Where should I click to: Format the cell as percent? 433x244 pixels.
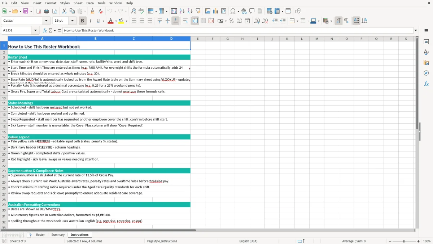pos(232,21)
